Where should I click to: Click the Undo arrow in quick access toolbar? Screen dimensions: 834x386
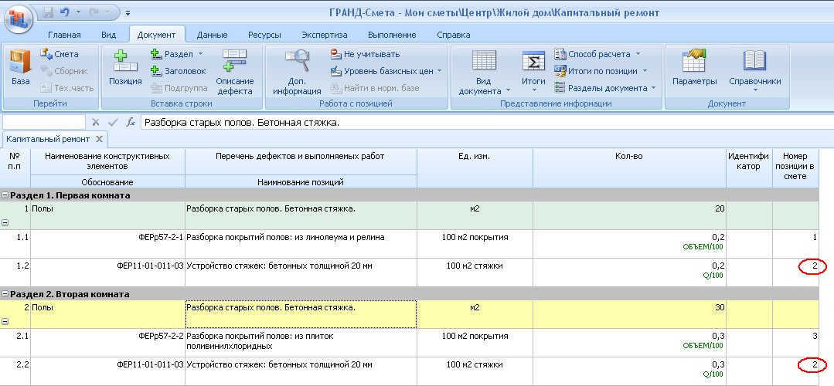[x=65, y=12]
